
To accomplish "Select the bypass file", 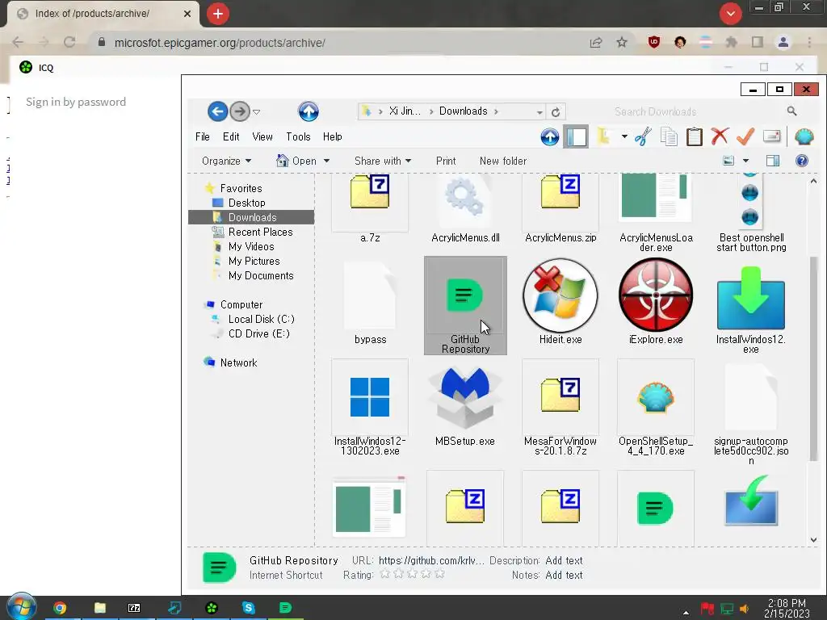I will pyautogui.click(x=370, y=303).
